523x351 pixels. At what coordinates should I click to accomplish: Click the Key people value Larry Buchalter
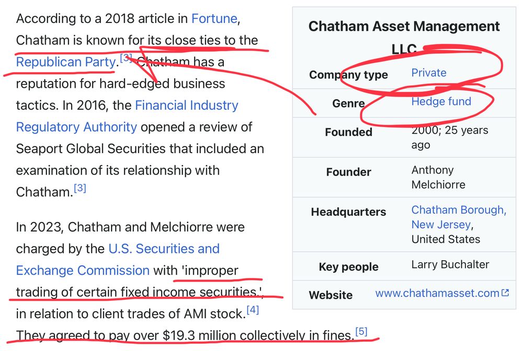point(450,264)
